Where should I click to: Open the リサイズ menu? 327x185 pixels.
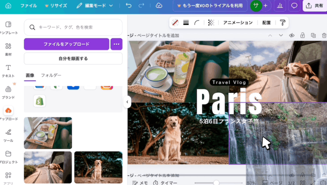coord(56,6)
